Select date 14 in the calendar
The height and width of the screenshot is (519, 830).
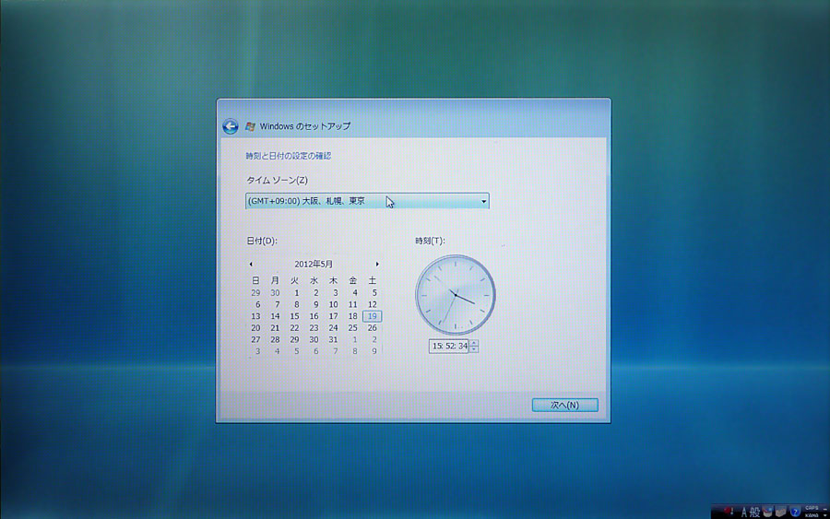[275, 316]
